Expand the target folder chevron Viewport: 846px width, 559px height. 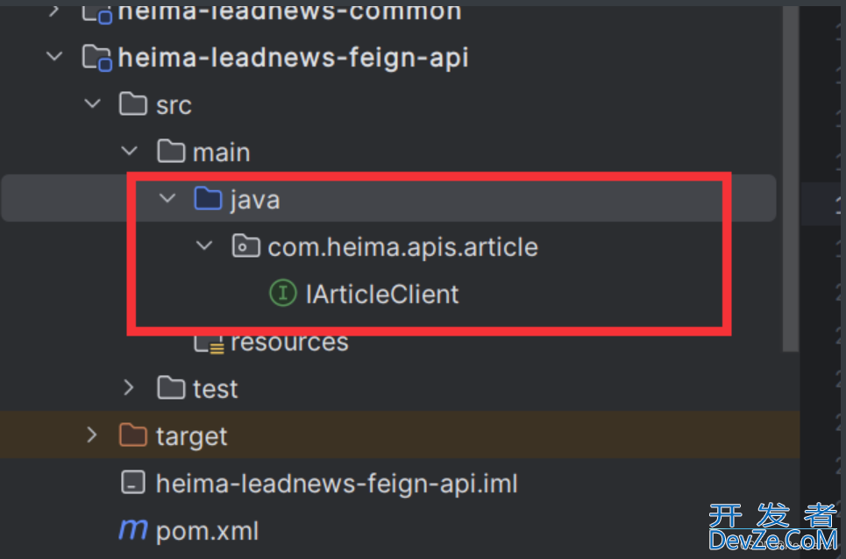click(92, 435)
